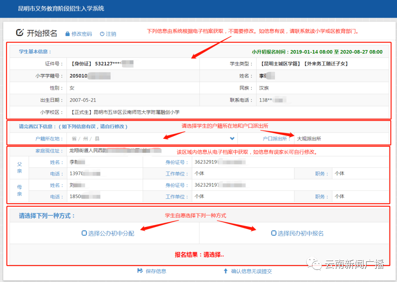Click the power icon for 注销

102,34
